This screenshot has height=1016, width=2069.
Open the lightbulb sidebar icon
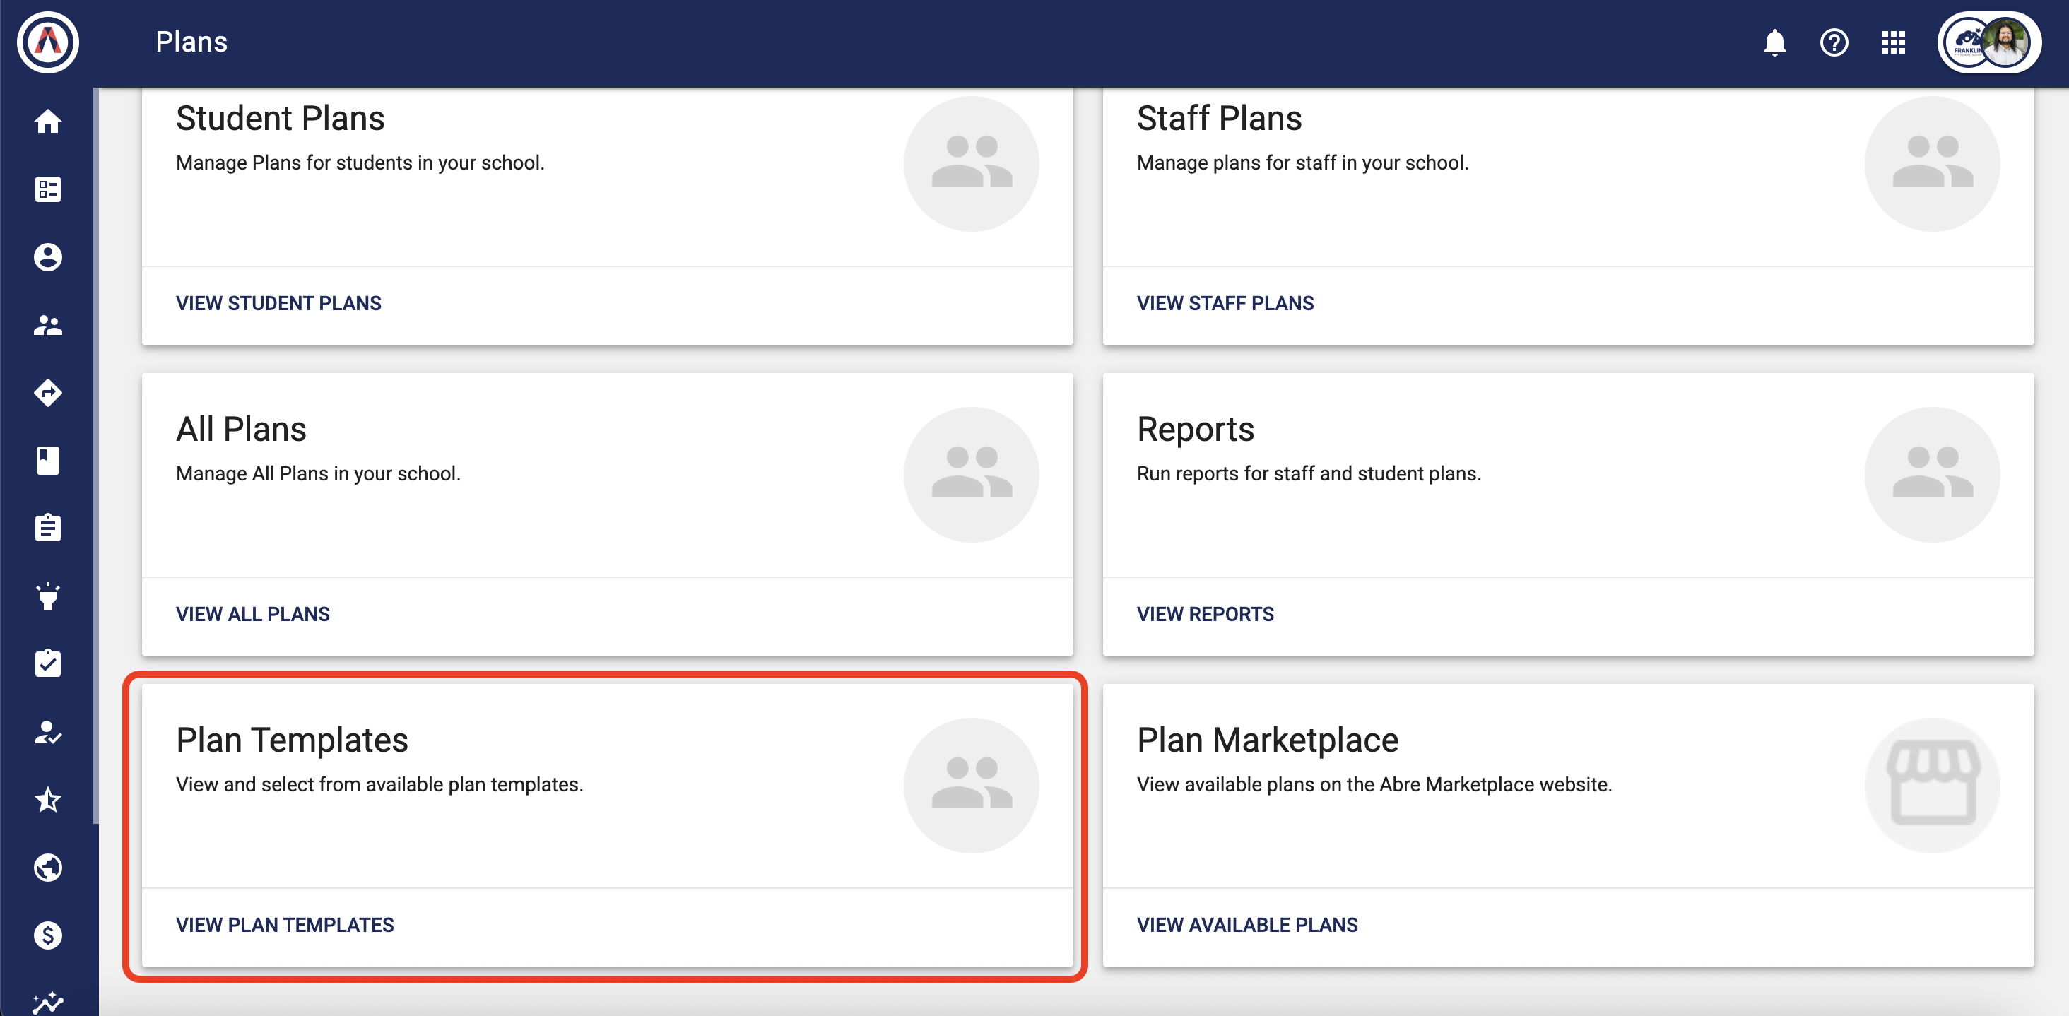48,596
